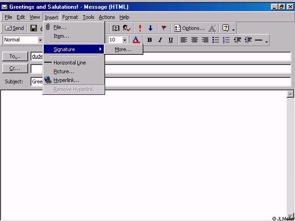Select Horizontal Line menu entry

point(69,63)
